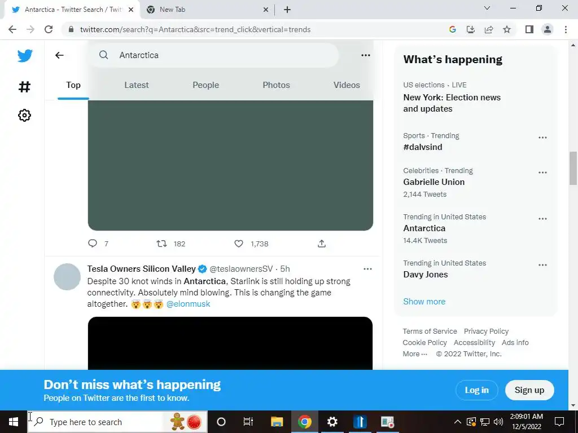Open Chrome three-dot menu
Screen dimensions: 578x433
pyautogui.click(x=566, y=29)
